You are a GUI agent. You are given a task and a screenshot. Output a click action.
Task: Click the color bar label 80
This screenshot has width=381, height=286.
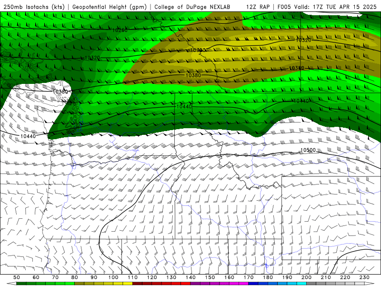click(75, 277)
